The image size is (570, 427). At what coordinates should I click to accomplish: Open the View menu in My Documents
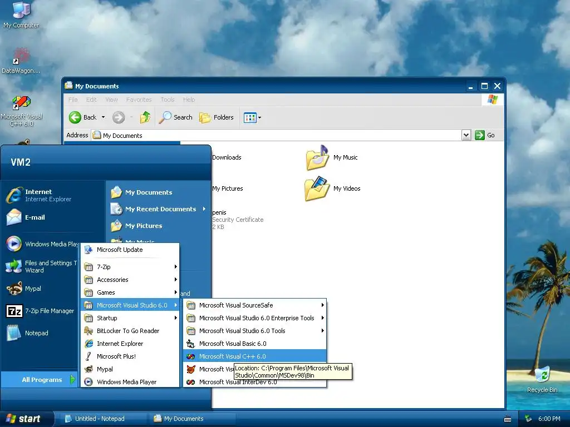coord(111,100)
